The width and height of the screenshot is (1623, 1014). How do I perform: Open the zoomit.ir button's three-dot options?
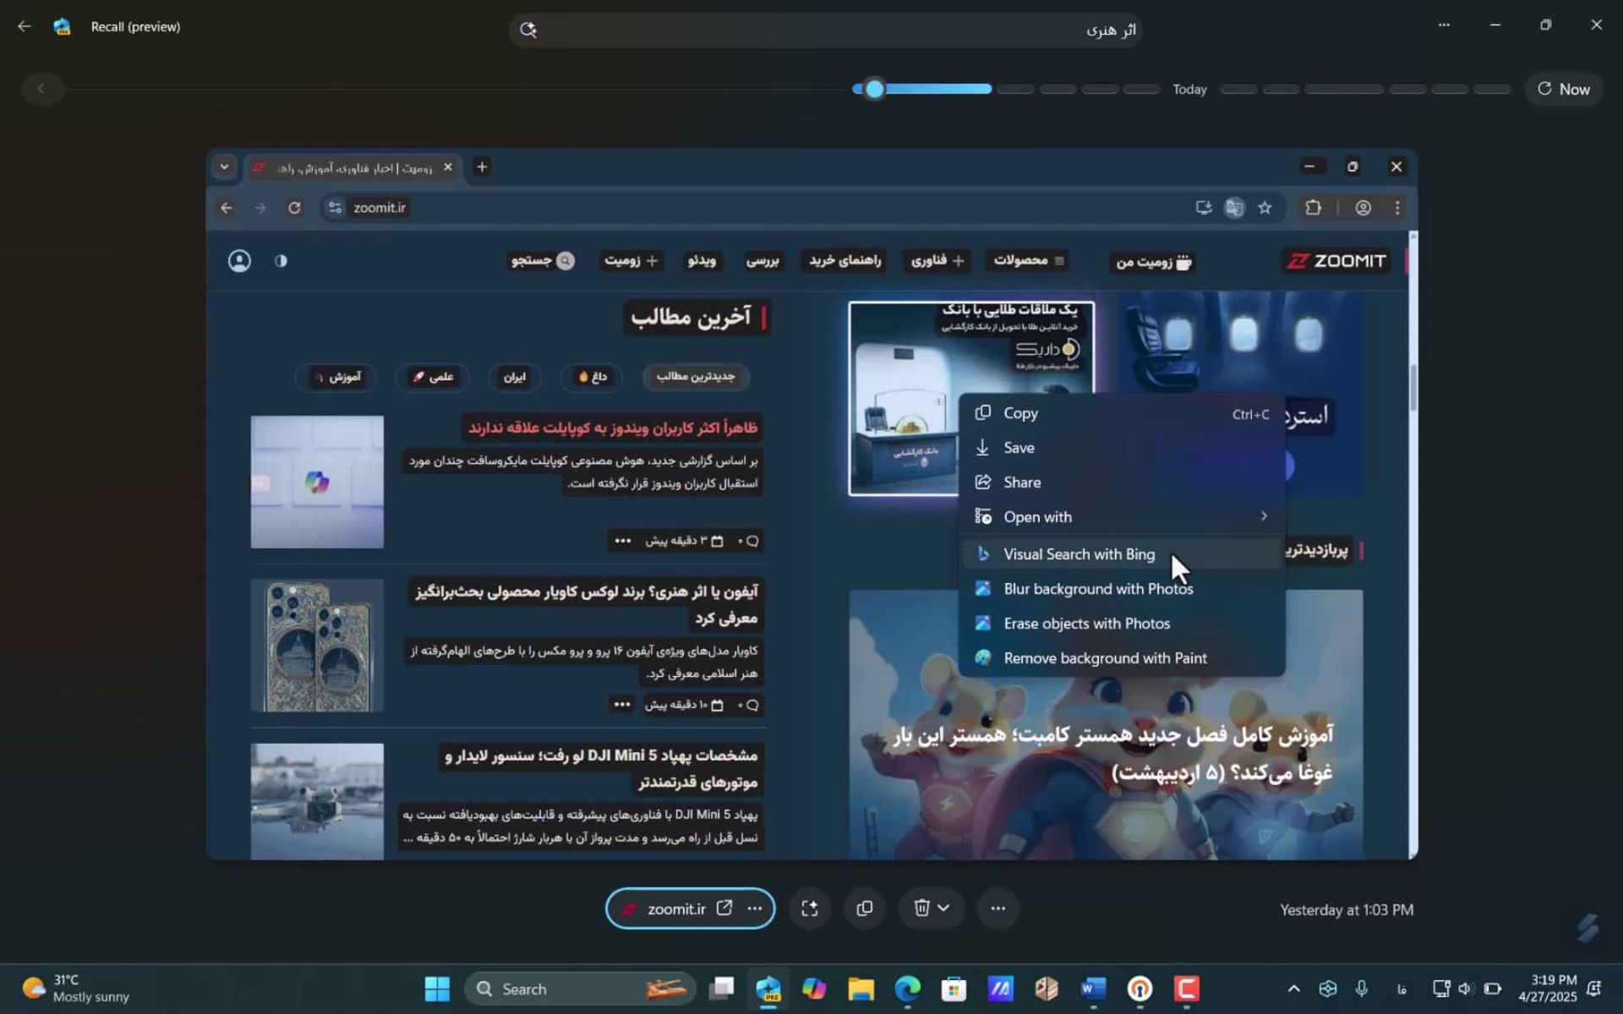[755, 908]
